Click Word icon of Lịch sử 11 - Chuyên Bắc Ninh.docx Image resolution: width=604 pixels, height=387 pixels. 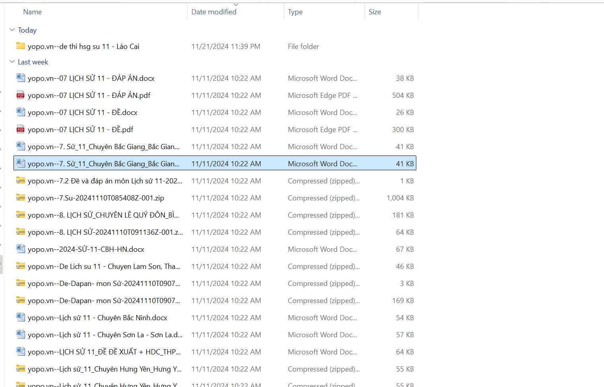click(x=21, y=317)
